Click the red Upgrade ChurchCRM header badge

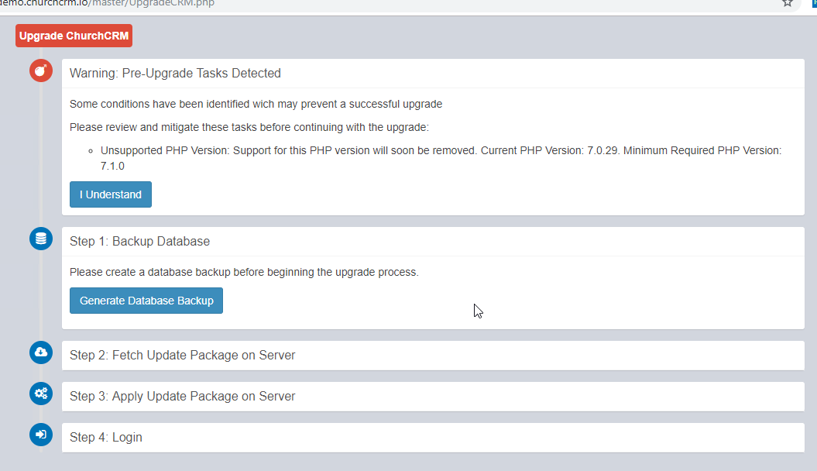[74, 35]
